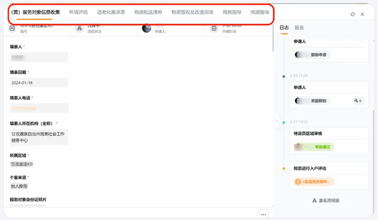Switch to the 留言 comments tab
The height and width of the screenshot is (220, 378).
pyautogui.click(x=299, y=28)
